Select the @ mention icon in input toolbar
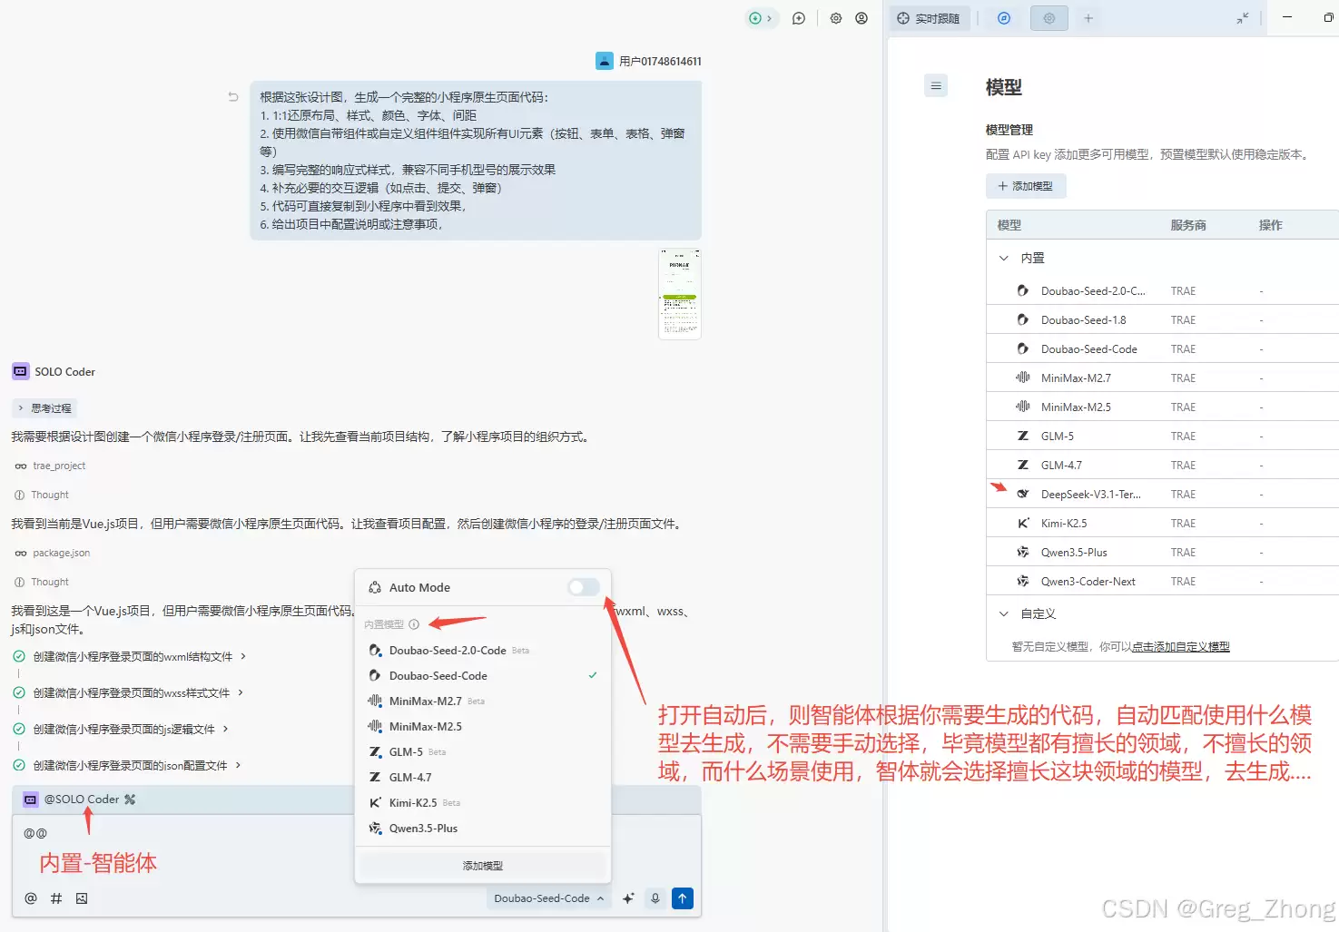Viewport: 1339px width, 932px height. tap(30, 898)
